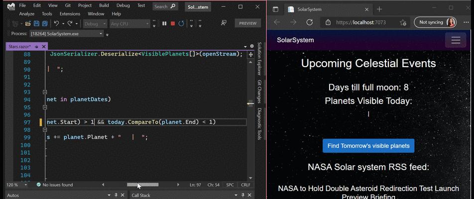This screenshot has width=474, height=199.
Task: Stop debugging with red square icon
Action: (x=173, y=23)
